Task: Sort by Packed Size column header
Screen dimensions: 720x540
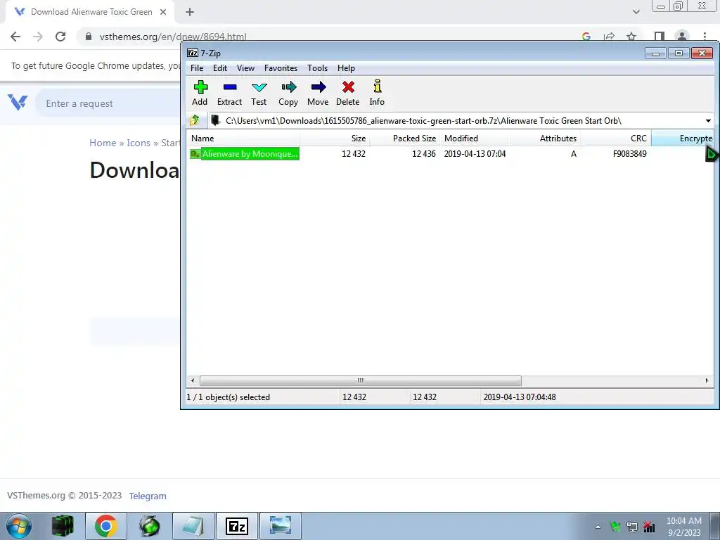Action: pos(404,139)
